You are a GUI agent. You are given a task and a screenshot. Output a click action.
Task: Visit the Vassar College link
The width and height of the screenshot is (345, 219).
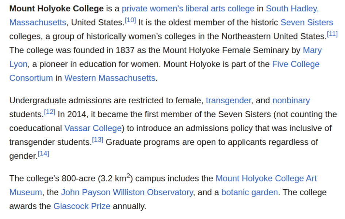click(93, 128)
